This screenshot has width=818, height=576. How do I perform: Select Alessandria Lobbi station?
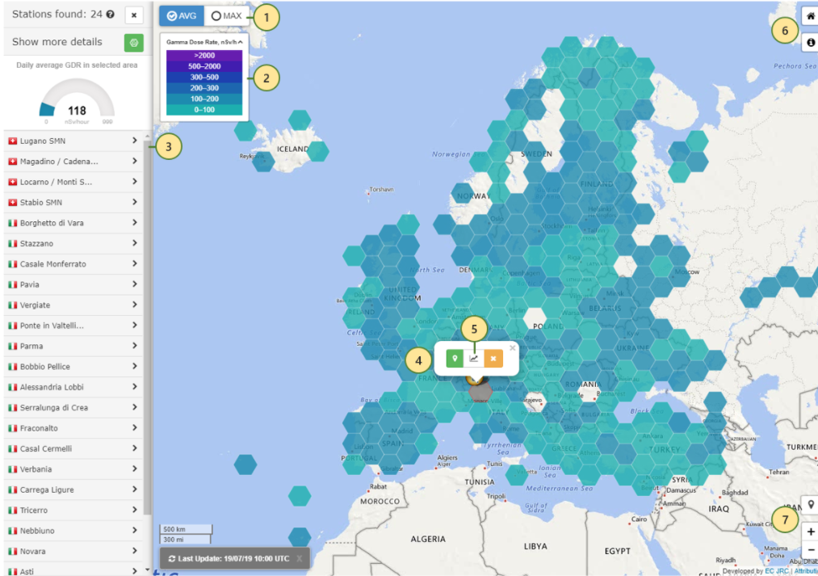click(x=73, y=387)
